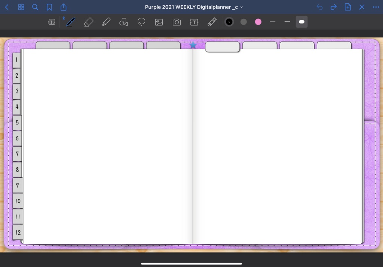Open the share and export menu
Viewport: 383px width, 267px height.
pos(64,7)
